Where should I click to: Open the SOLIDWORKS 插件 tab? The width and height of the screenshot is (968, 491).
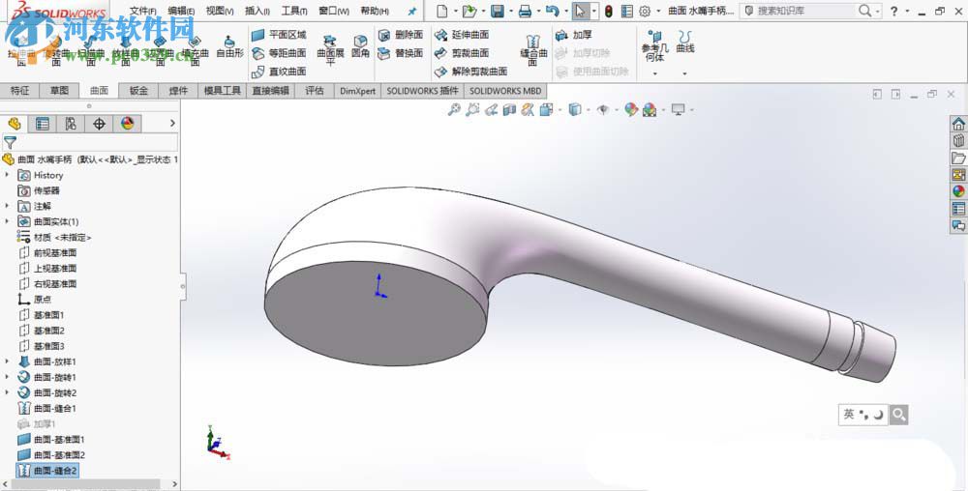422,91
